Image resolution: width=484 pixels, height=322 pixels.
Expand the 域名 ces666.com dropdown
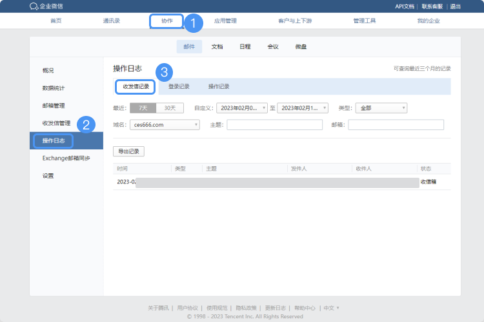[165, 125]
